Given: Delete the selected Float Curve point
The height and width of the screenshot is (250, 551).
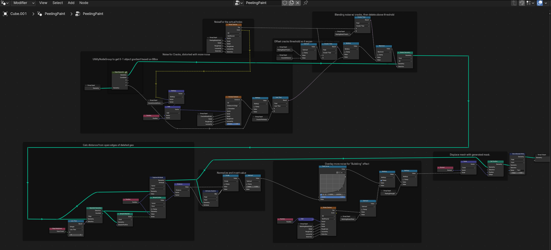Looking at the screenshot, I should click(x=344, y=195).
